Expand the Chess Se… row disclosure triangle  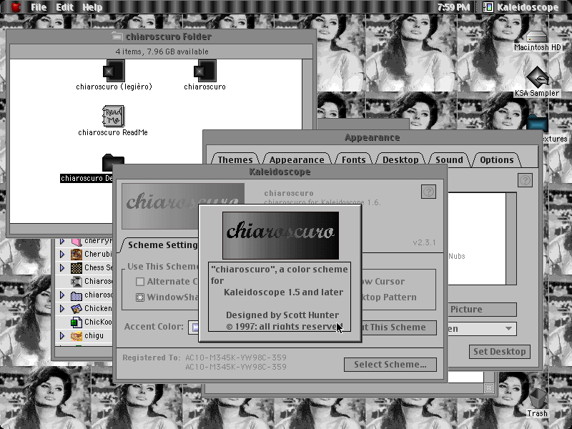[x=62, y=267]
